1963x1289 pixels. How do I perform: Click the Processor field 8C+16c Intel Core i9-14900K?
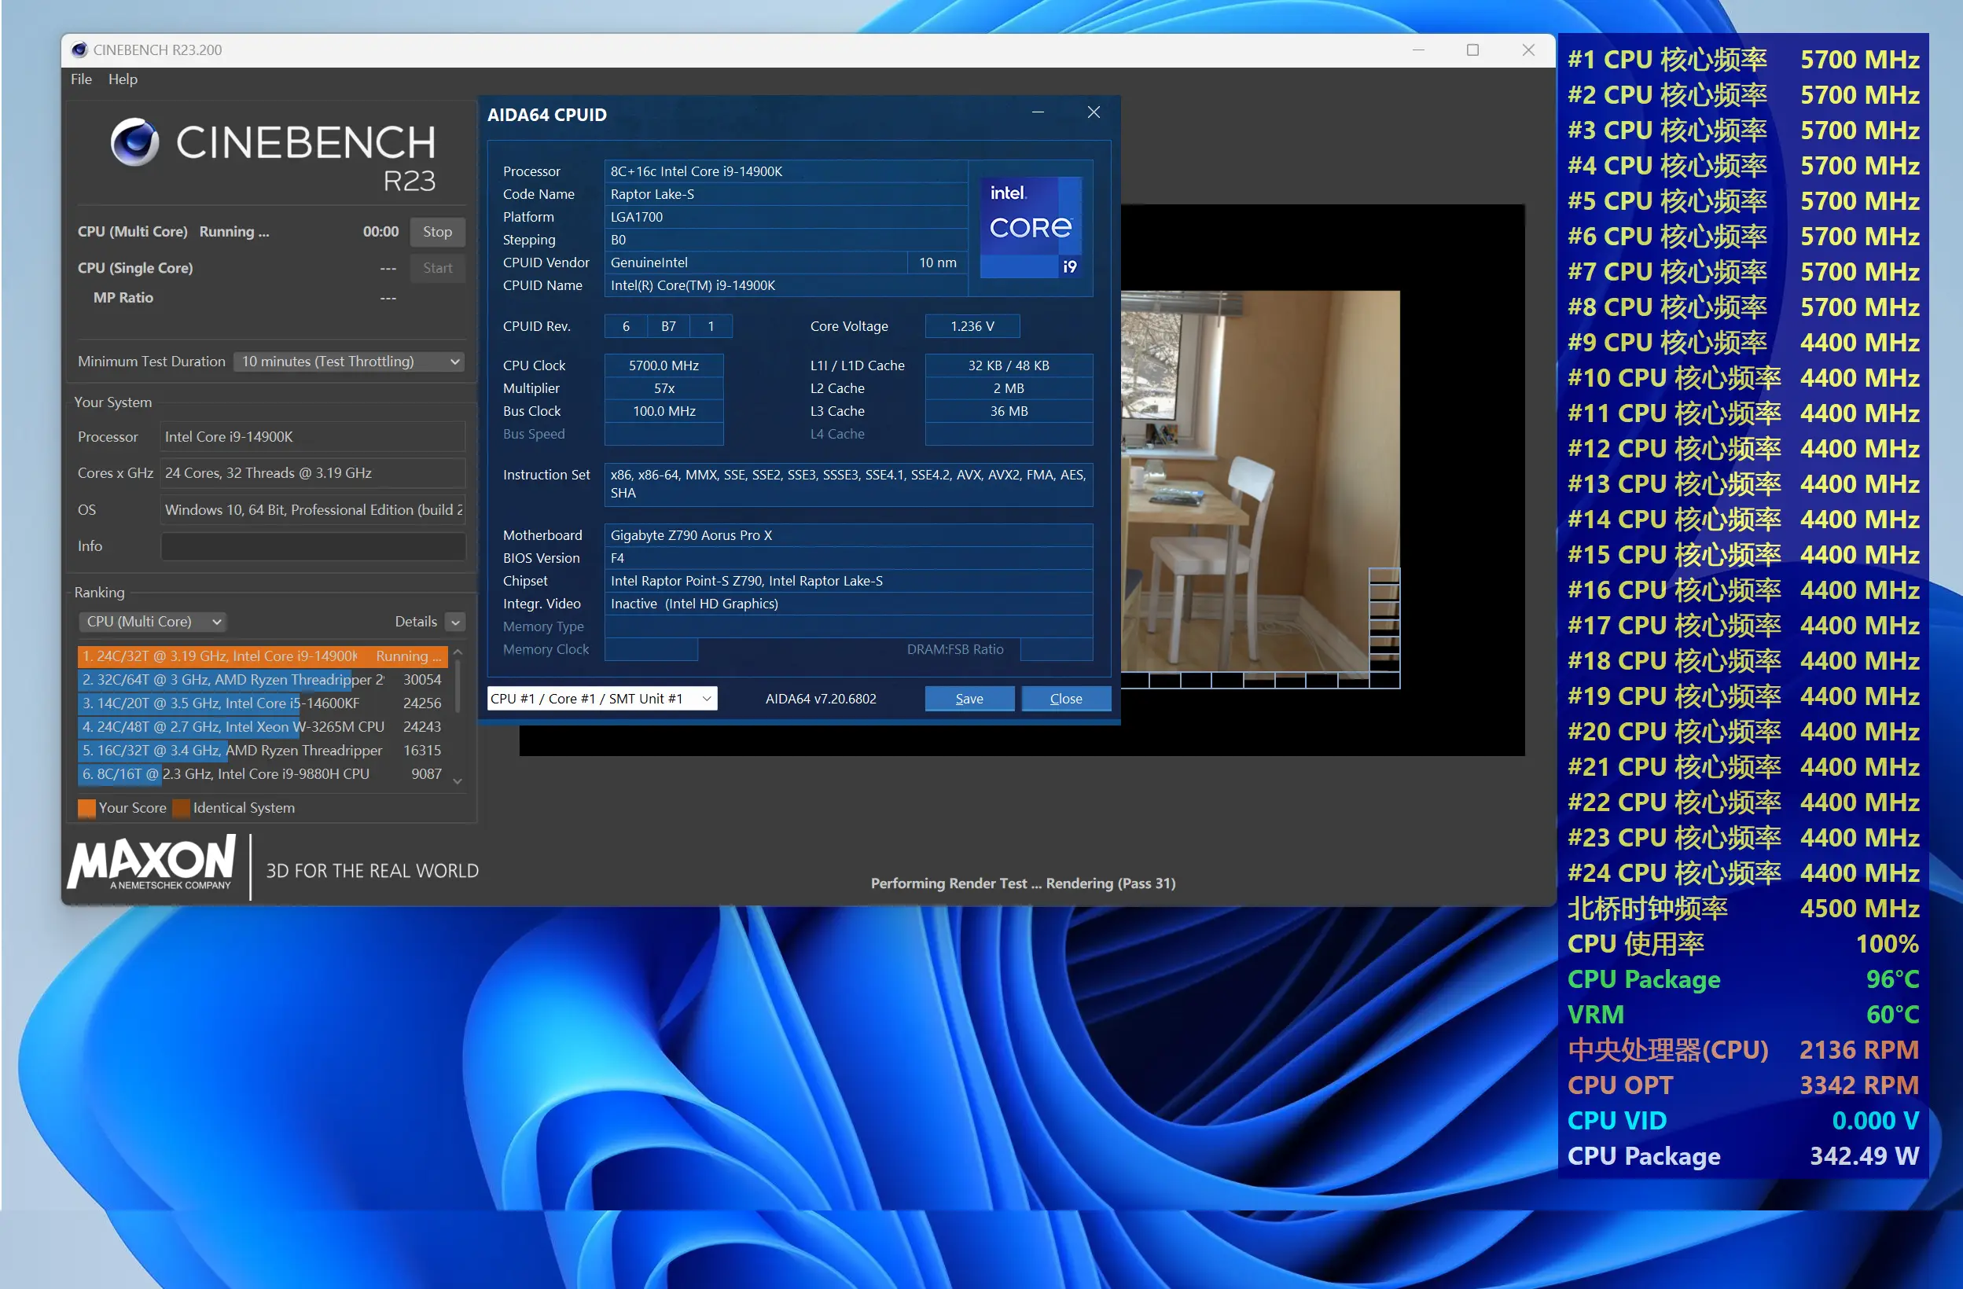pos(785,171)
